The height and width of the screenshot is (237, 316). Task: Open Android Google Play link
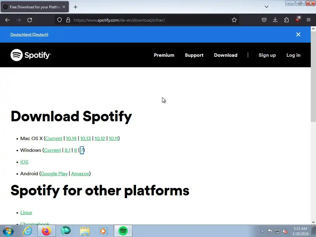pyautogui.click(x=54, y=173)
